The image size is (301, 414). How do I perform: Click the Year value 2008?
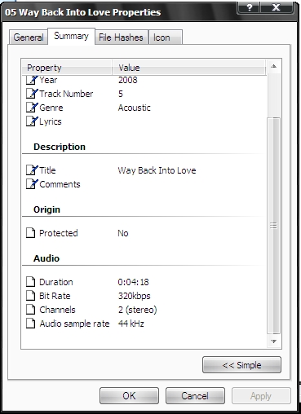(x=128, y=80)
